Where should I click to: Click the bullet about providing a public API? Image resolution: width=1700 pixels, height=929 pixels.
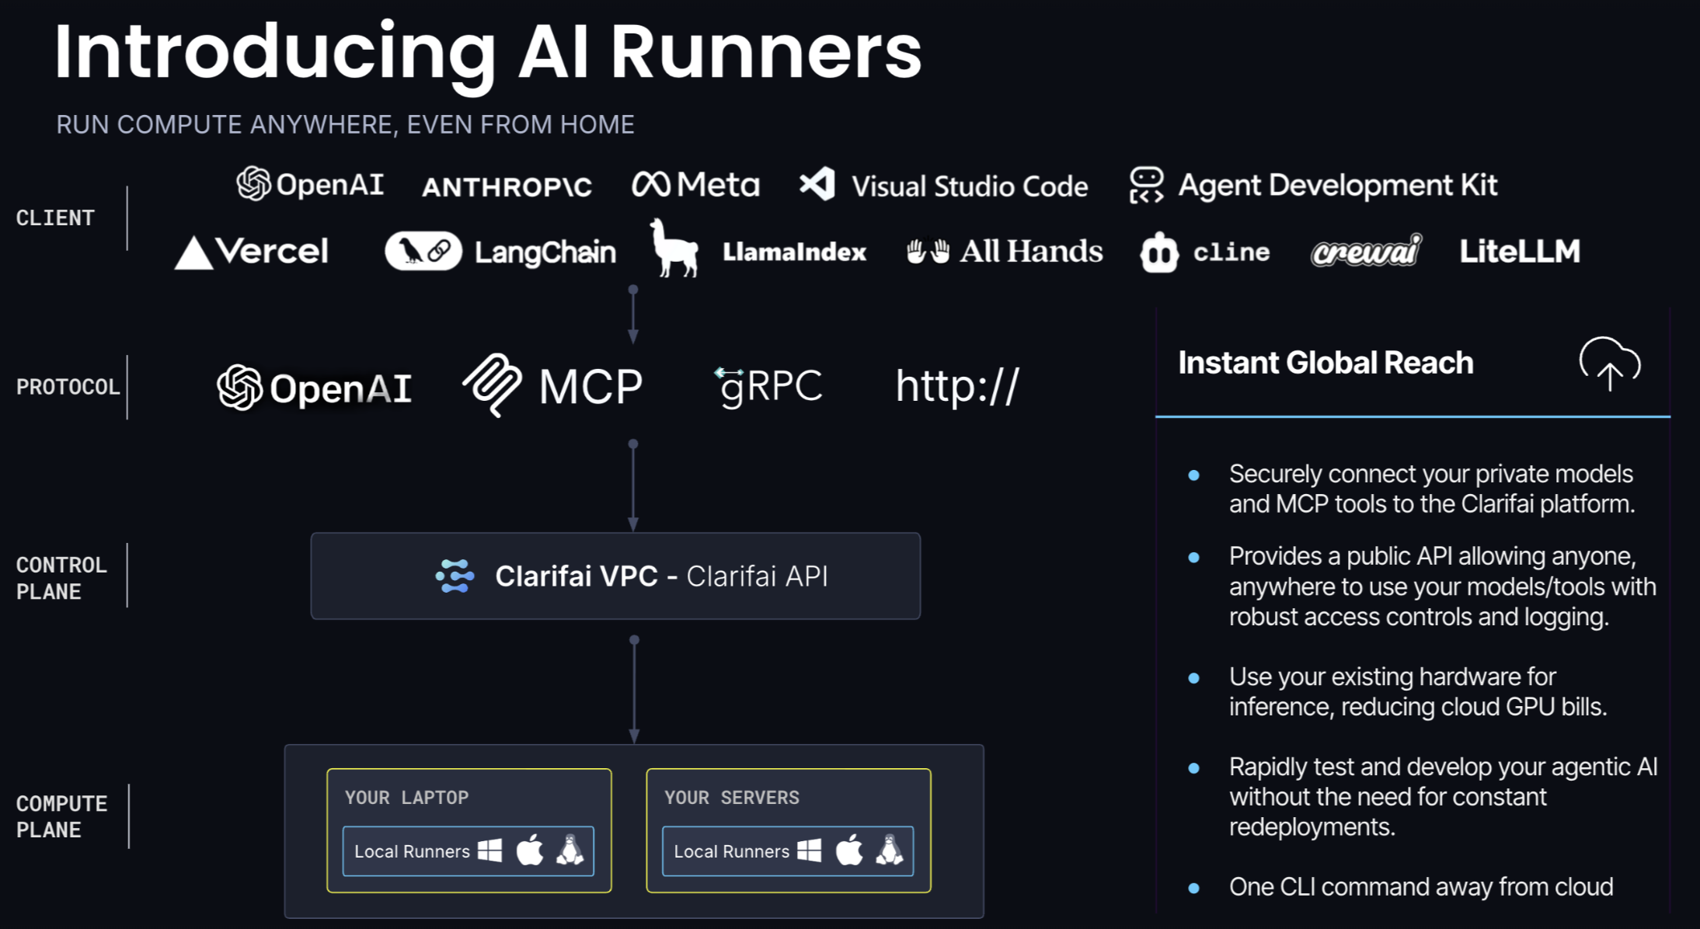[1443, 586]
